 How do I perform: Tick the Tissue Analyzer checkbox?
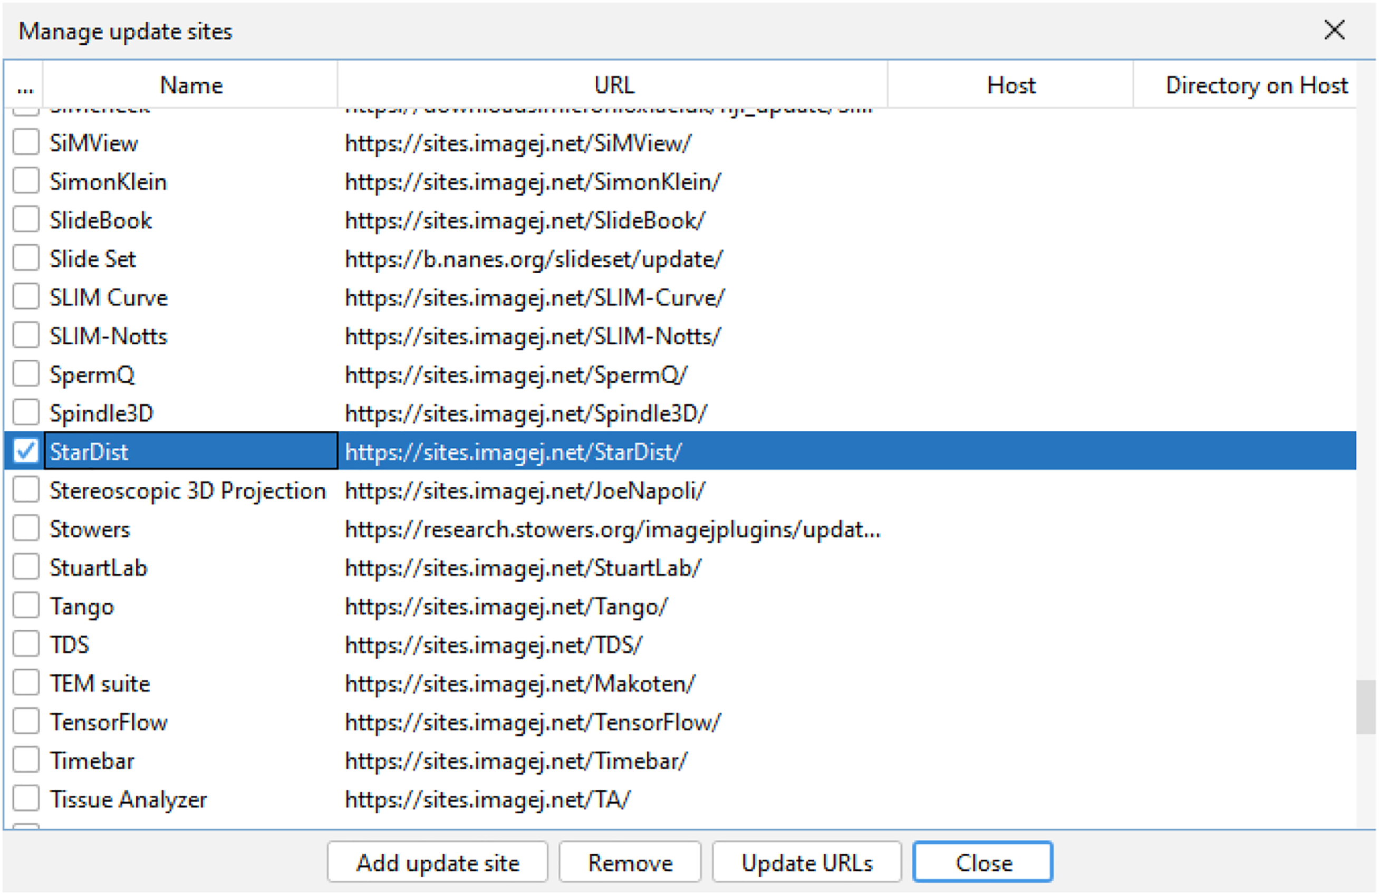pos(26,799)
